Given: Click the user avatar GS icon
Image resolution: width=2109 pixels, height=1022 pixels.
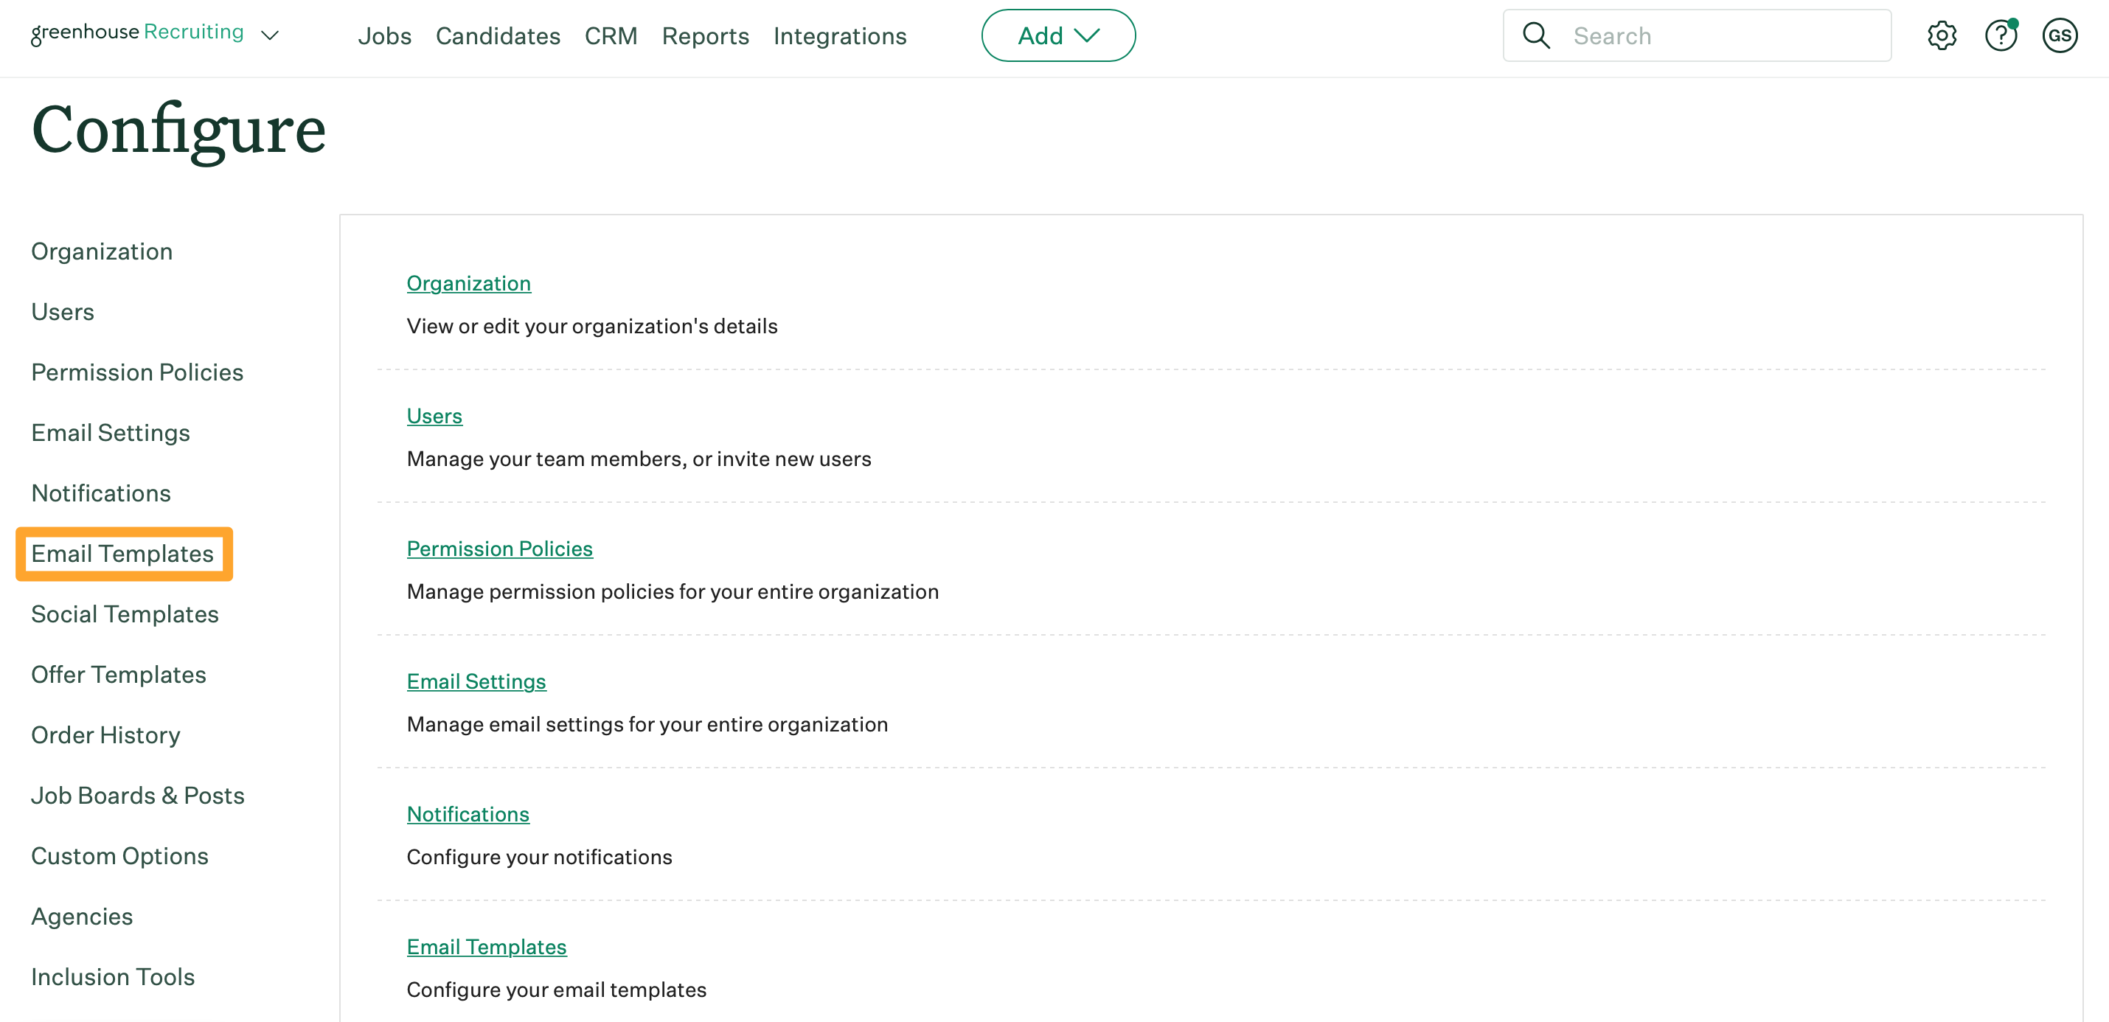Looking at the screenshot, I should point(2058,35).
